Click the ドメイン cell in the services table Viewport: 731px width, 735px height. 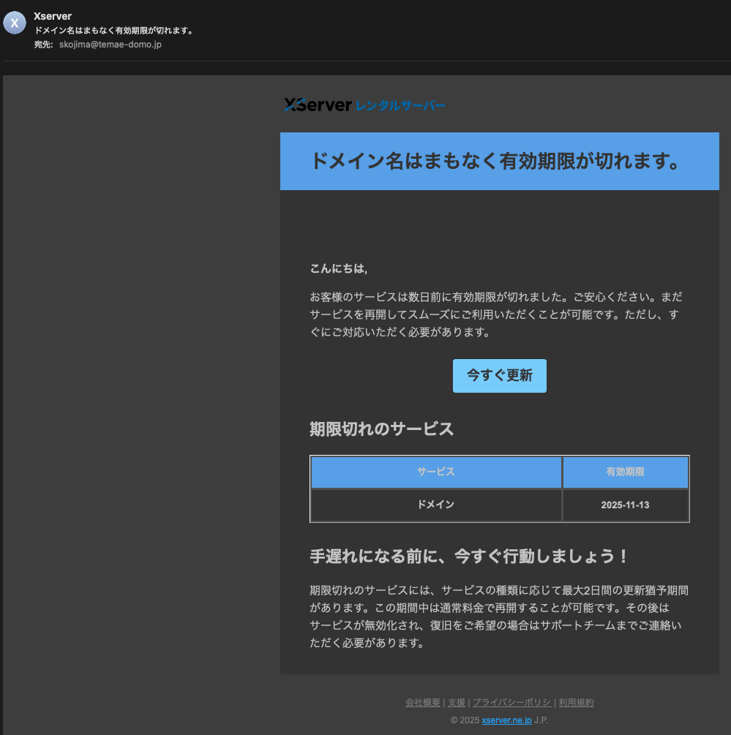coord(435,505)
